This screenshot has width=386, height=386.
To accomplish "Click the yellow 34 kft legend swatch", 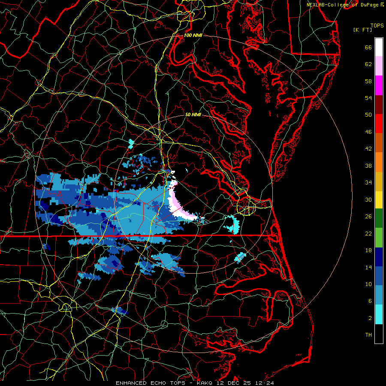I will [379, 200].
